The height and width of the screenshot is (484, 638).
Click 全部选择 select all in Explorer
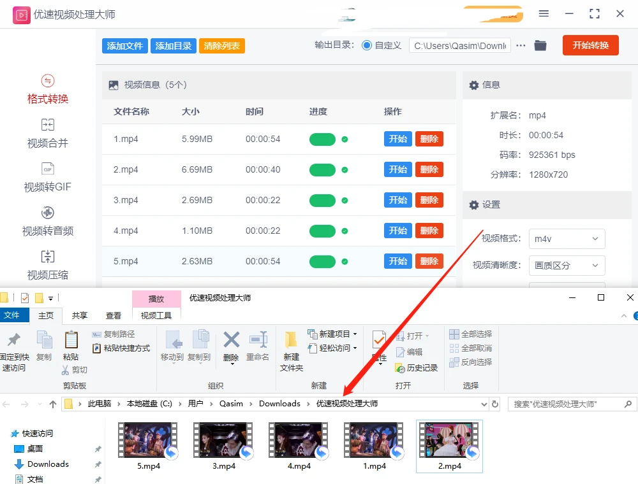(471, 334)
